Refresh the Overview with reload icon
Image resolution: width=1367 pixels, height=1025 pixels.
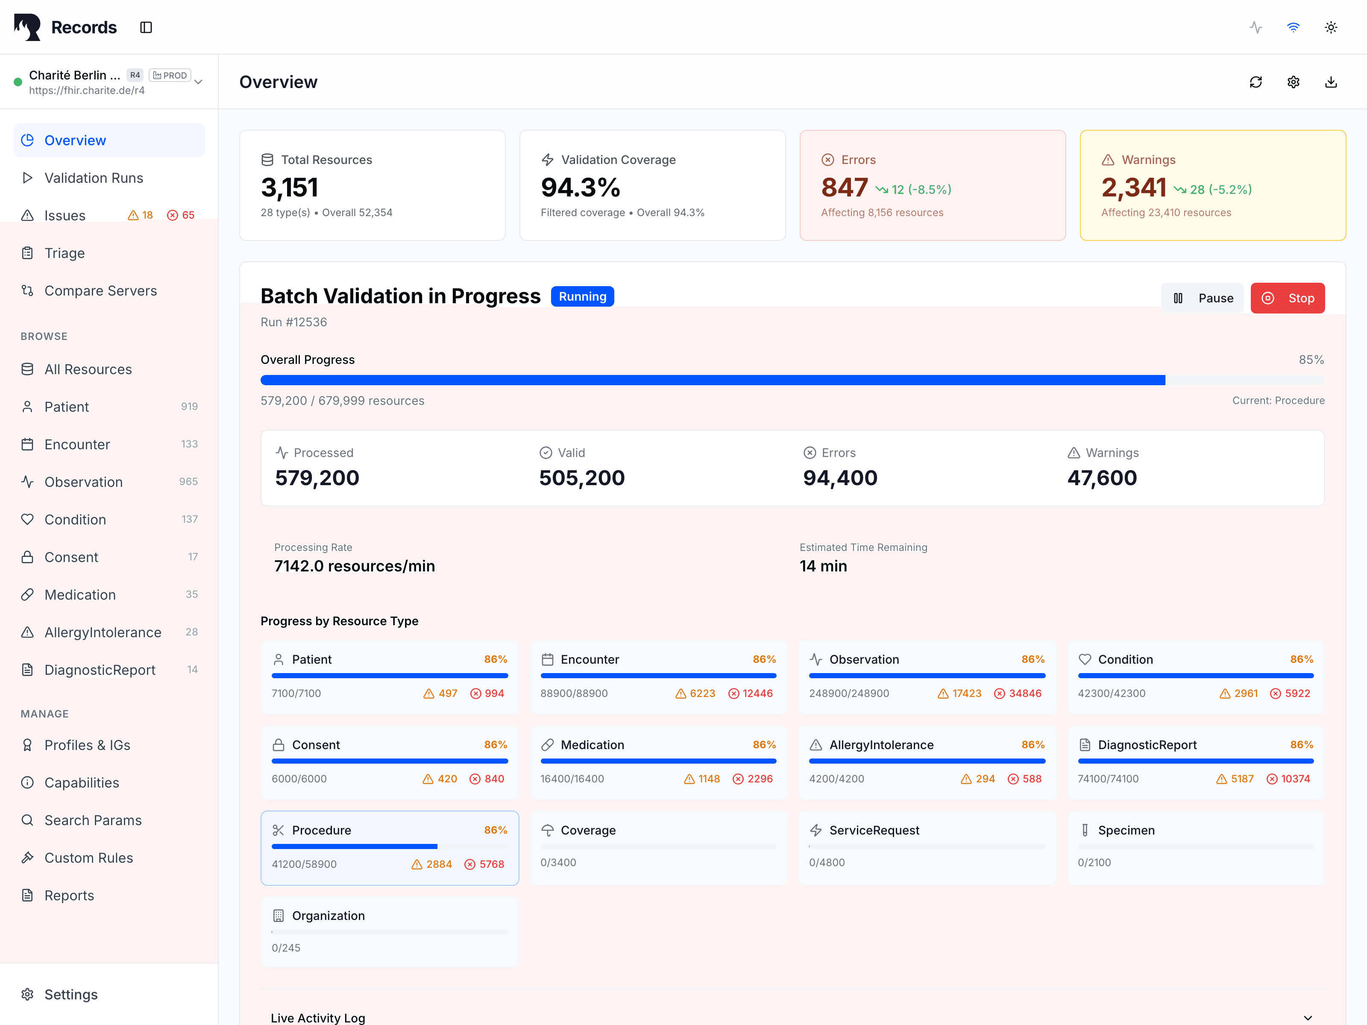[1255, 82]
